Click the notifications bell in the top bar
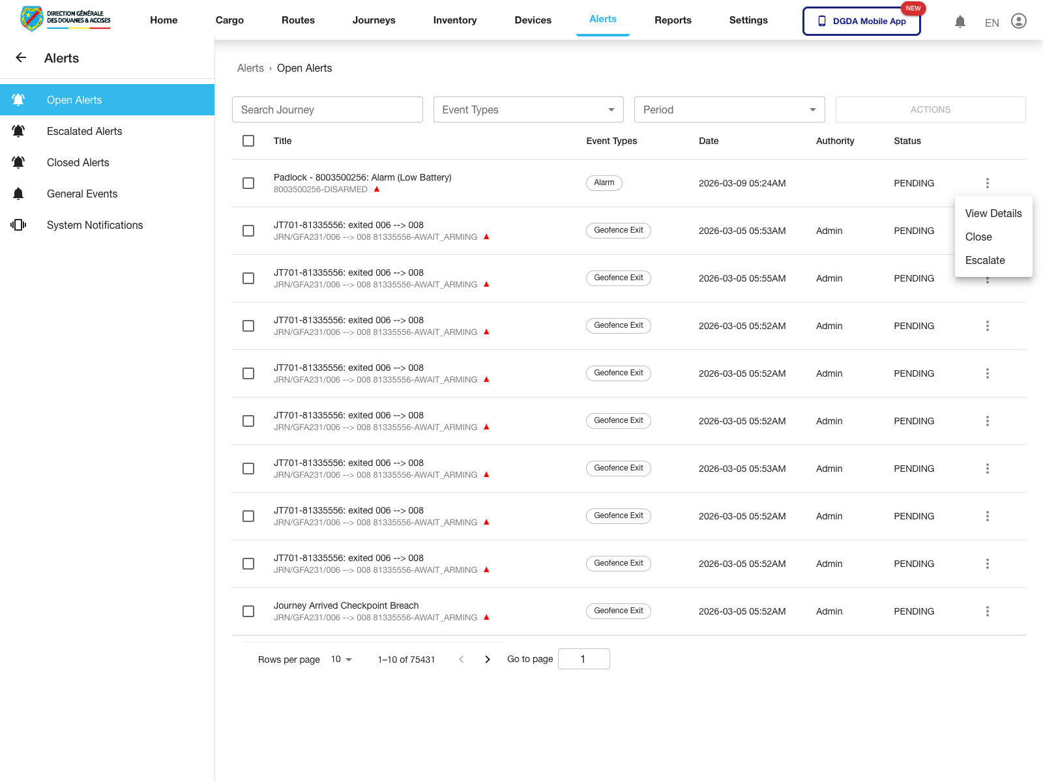The image size is (1043, 782). (x=960, y=21)
